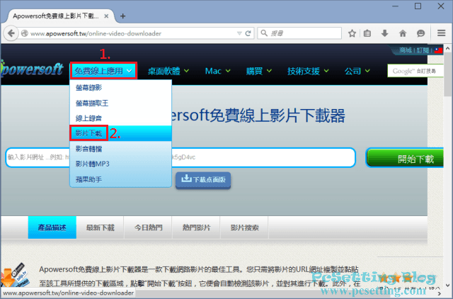
Task: Click the horizontal scrollbar right arrow
Action: [x=440, y=294]
